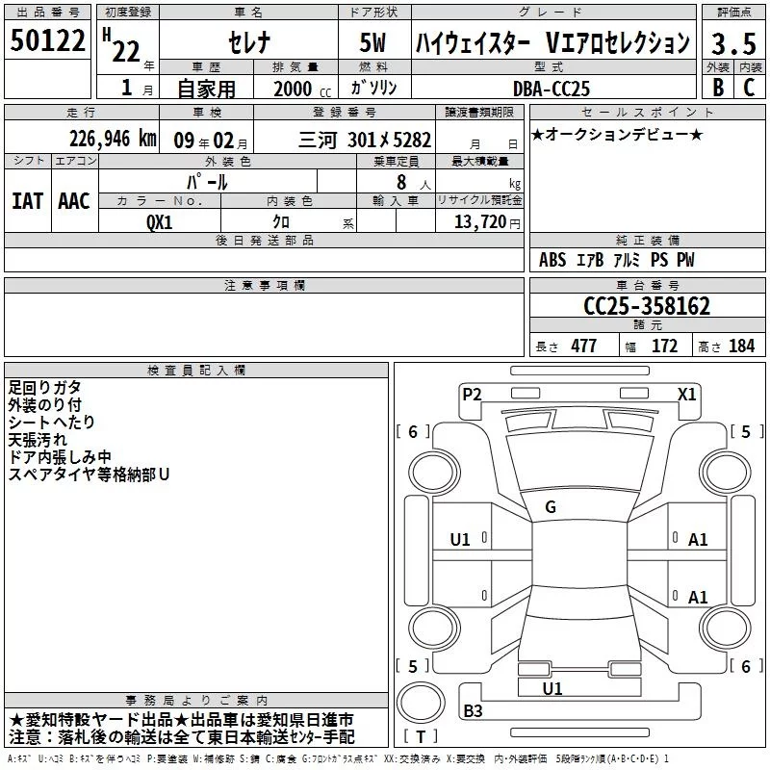Select the fuel type ガソリン
Image resolution: width=770 pixels, height=770 pixels.
[373, 88]
